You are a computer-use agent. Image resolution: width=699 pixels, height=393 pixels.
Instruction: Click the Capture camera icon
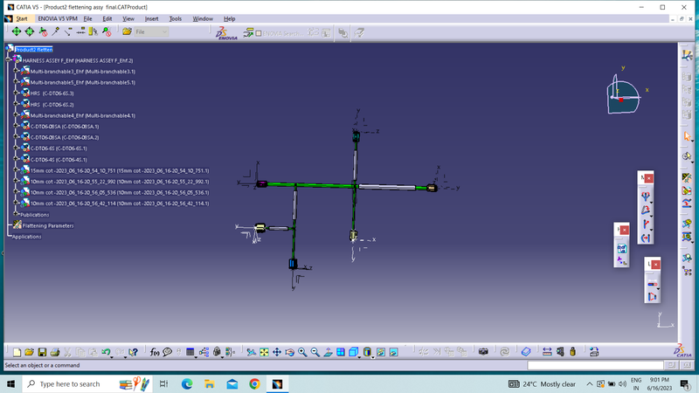click(483, 353)
